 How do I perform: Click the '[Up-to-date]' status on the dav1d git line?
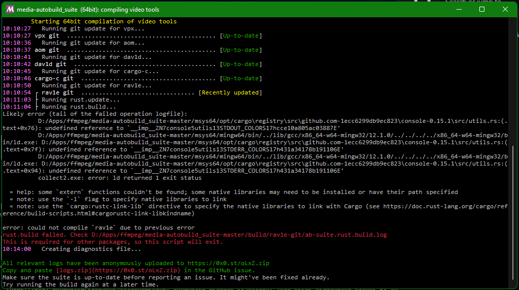(x=241, y=64)
